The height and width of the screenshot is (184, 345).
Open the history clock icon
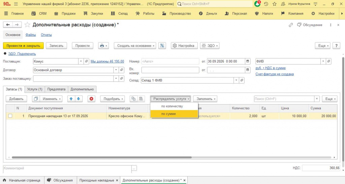click(266, 4)
